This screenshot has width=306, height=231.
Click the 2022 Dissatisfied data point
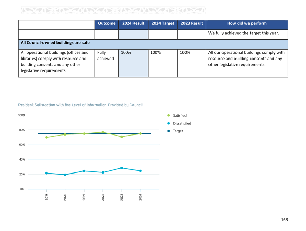(x=103, y=172)
